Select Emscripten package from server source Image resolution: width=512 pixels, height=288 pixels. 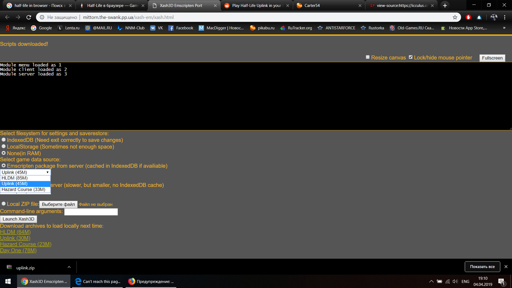pos(4,165)
